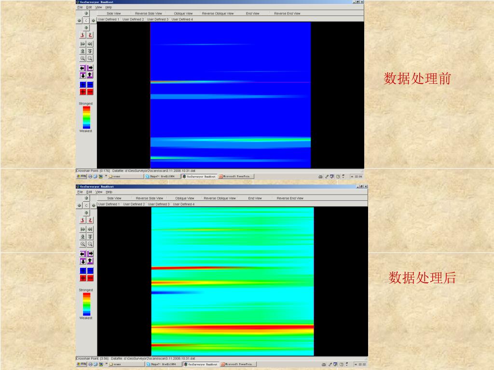Image resolution: width=494 pixels, height=370 pixels.
Task: Open Help menu in lower GeoSurveyor window
Action: [109, 192]
